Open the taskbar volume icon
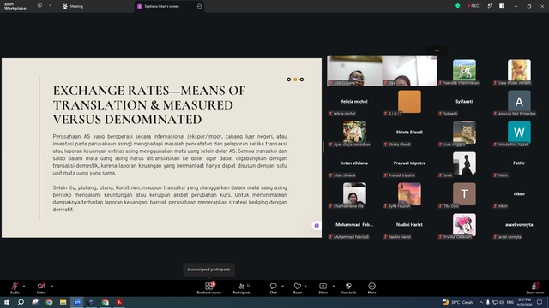This screenshot has height=308, width=549. coord(502,302)
